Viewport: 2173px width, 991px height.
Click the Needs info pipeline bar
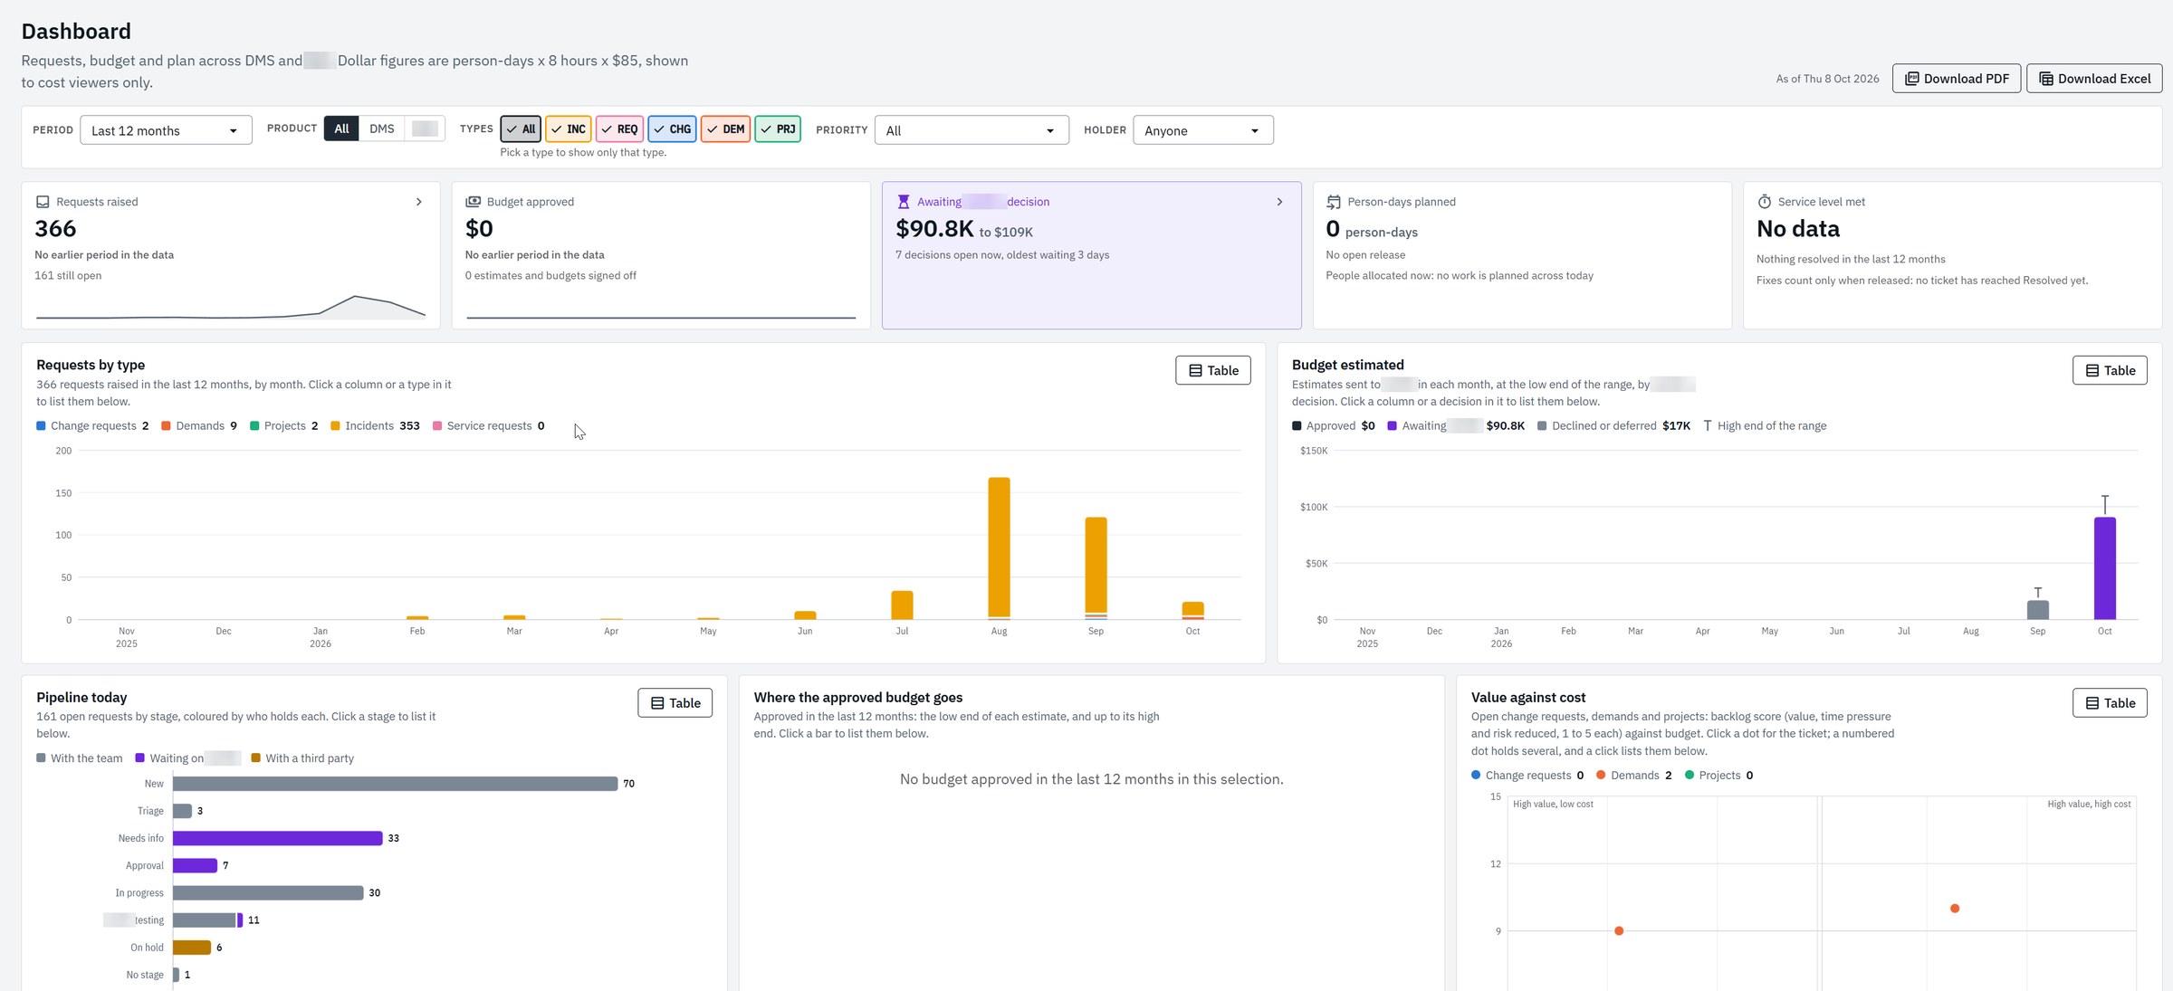[278, 838]
